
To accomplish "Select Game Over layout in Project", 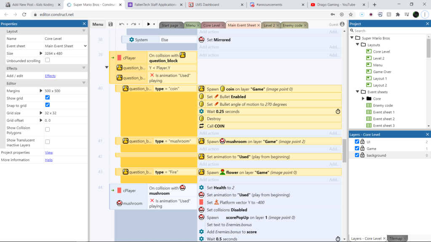I will (x=382, y=71).
